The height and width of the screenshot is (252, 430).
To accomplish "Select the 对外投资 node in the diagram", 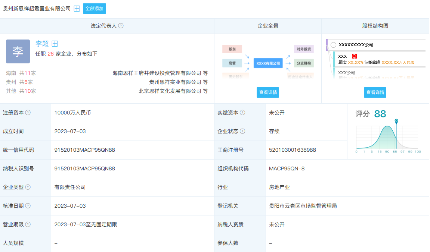I will coord(304,49).
